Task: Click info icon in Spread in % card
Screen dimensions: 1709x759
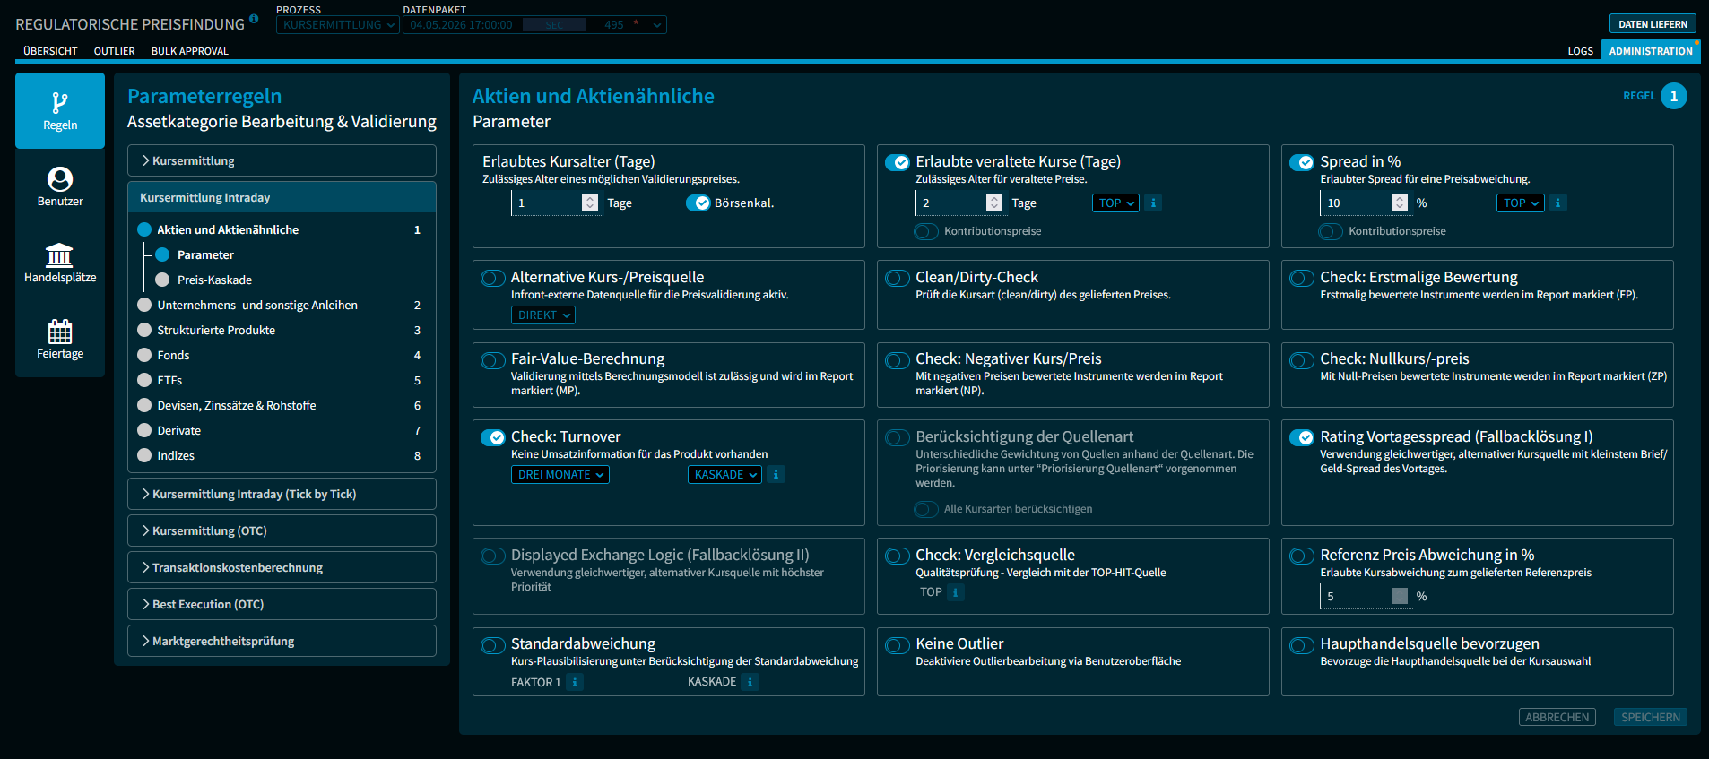Action: [1557, 203]
